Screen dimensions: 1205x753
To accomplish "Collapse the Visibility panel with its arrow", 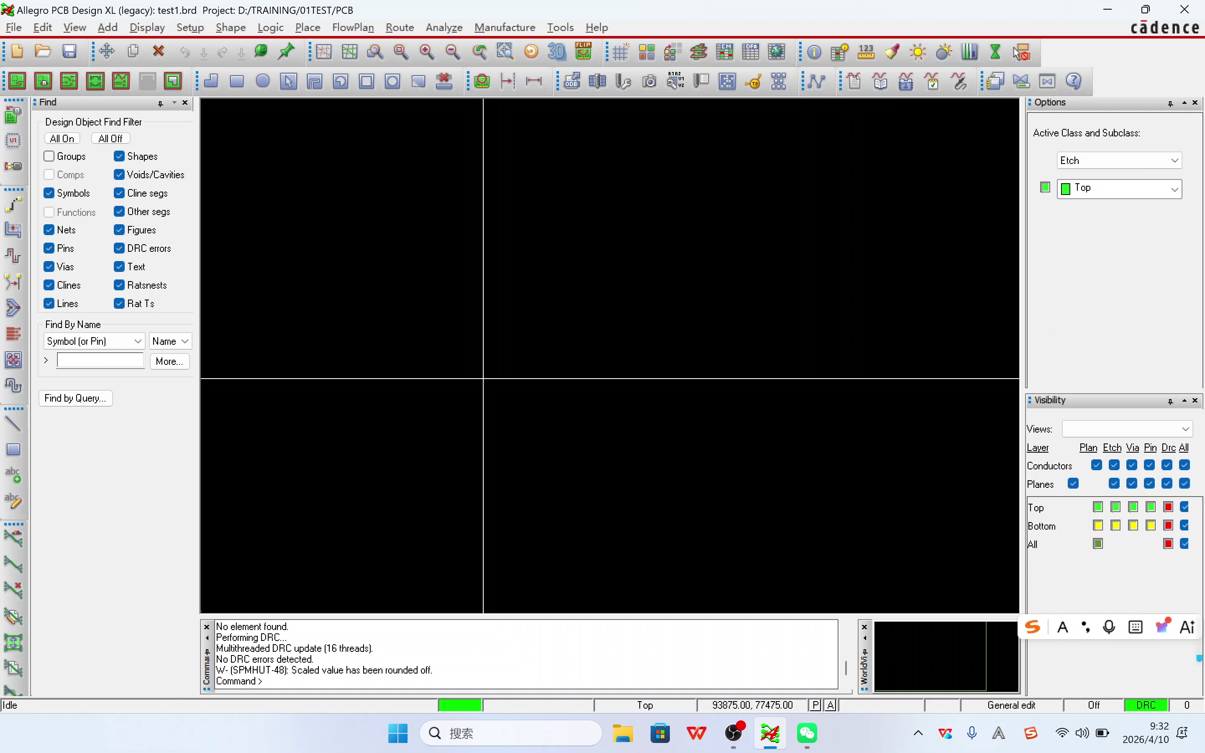I will pyautogui.click(x=1184, y=400).
